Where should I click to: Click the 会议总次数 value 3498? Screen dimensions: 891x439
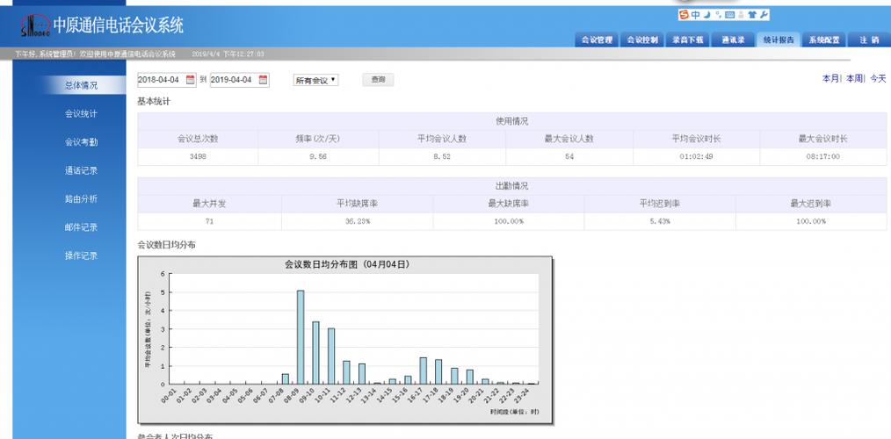pos(198,157)
